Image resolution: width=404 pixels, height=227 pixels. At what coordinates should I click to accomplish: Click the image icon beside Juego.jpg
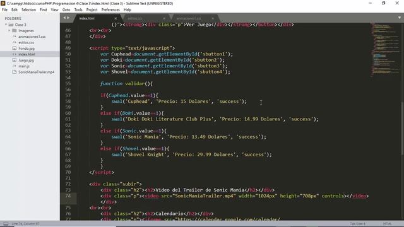[15, 61]
